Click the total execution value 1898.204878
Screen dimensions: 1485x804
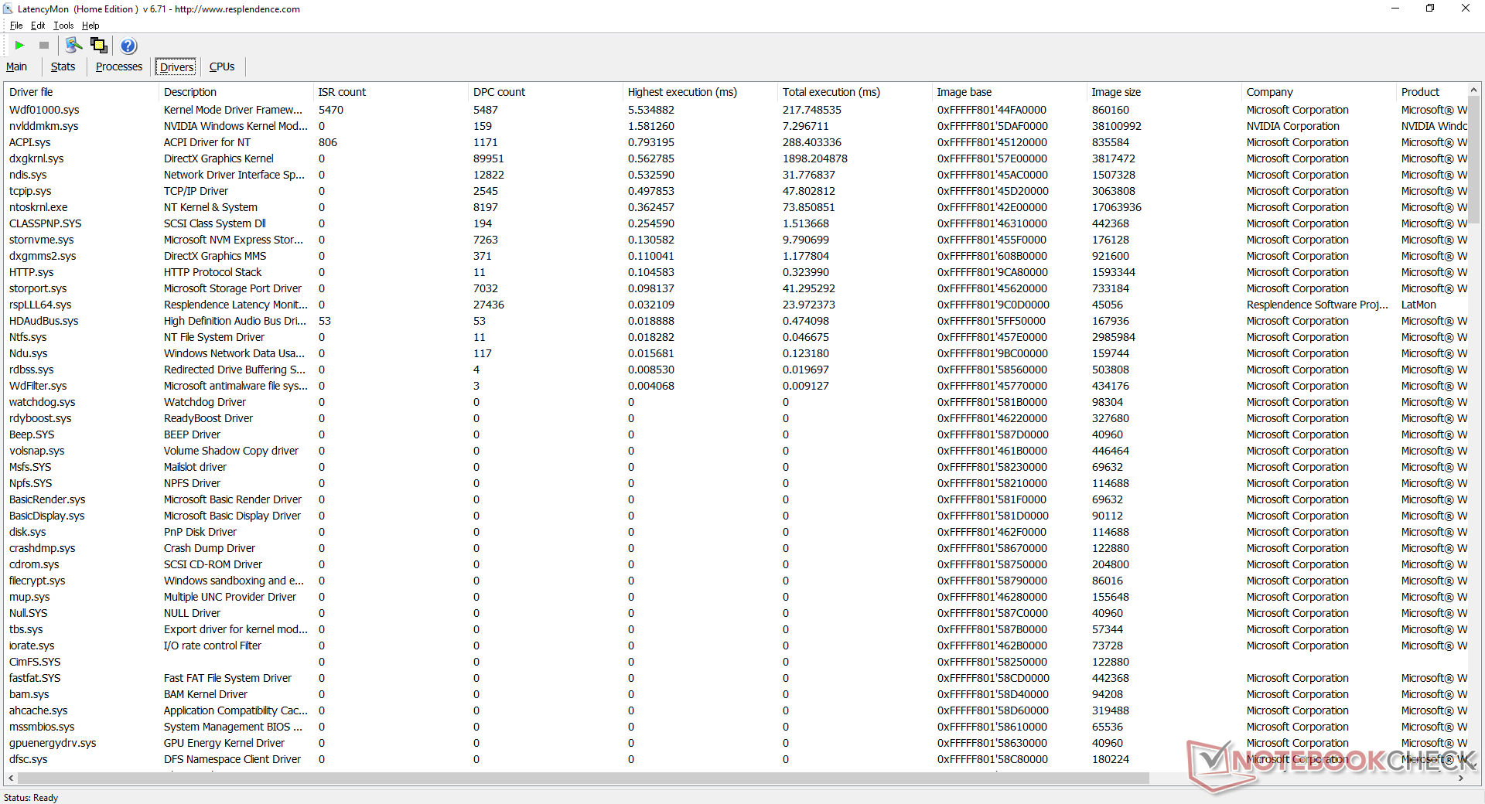point(814,158)
